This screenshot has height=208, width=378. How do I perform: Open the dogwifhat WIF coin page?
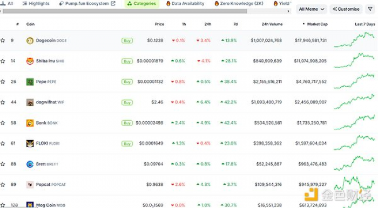click(50, 102)
